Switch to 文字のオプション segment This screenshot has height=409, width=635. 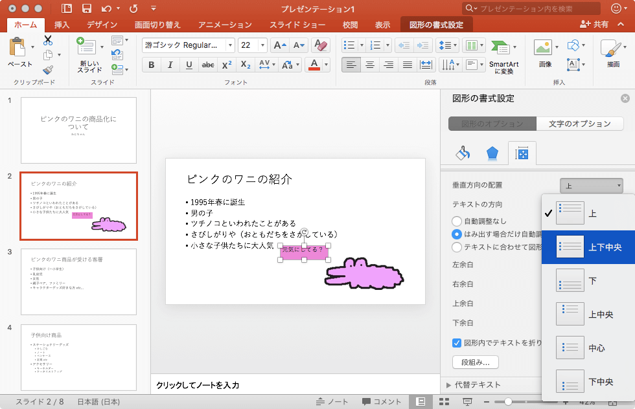(x=580, y=124)
